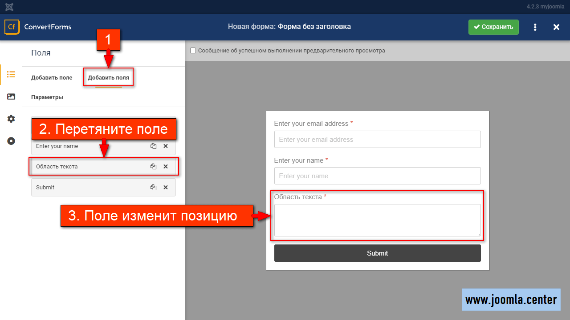Click the email address input field

pyautogui.click(x=377, y=140)
